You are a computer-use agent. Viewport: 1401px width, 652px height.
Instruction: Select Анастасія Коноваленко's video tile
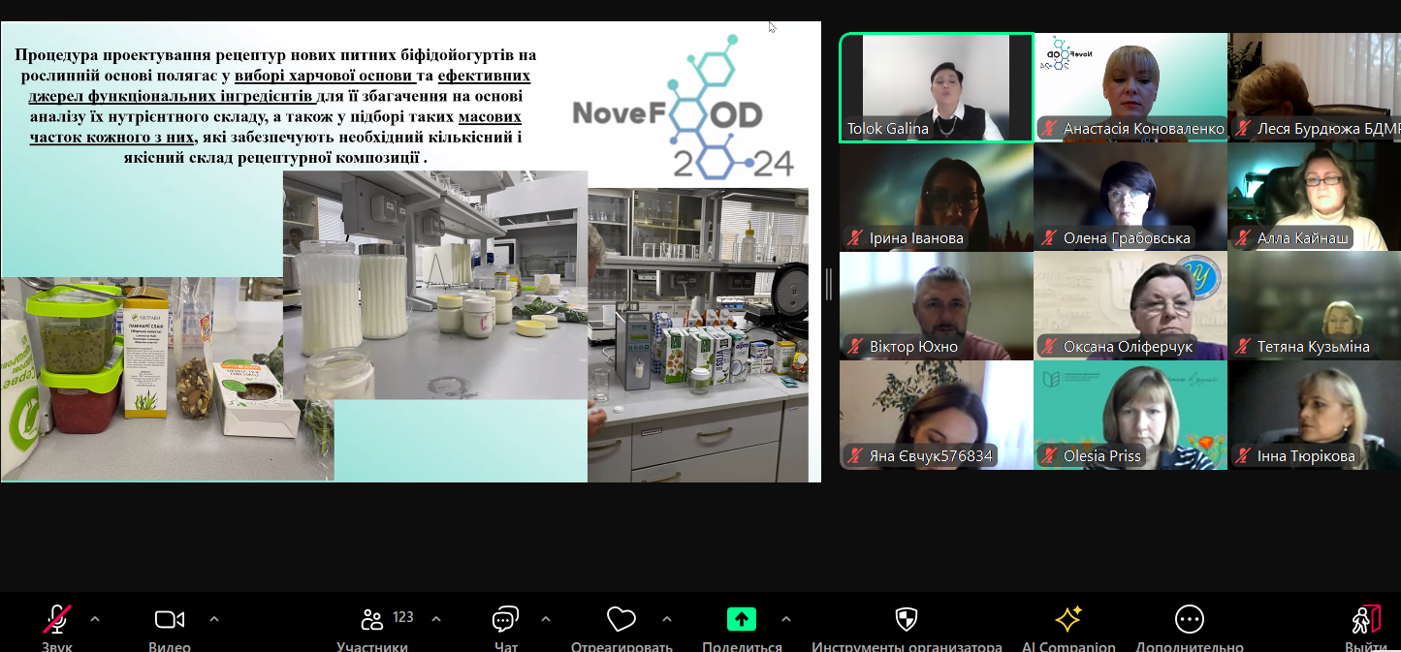1130,87
